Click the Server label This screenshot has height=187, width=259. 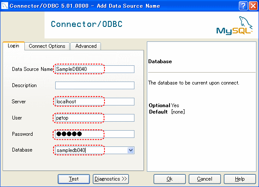19,102
